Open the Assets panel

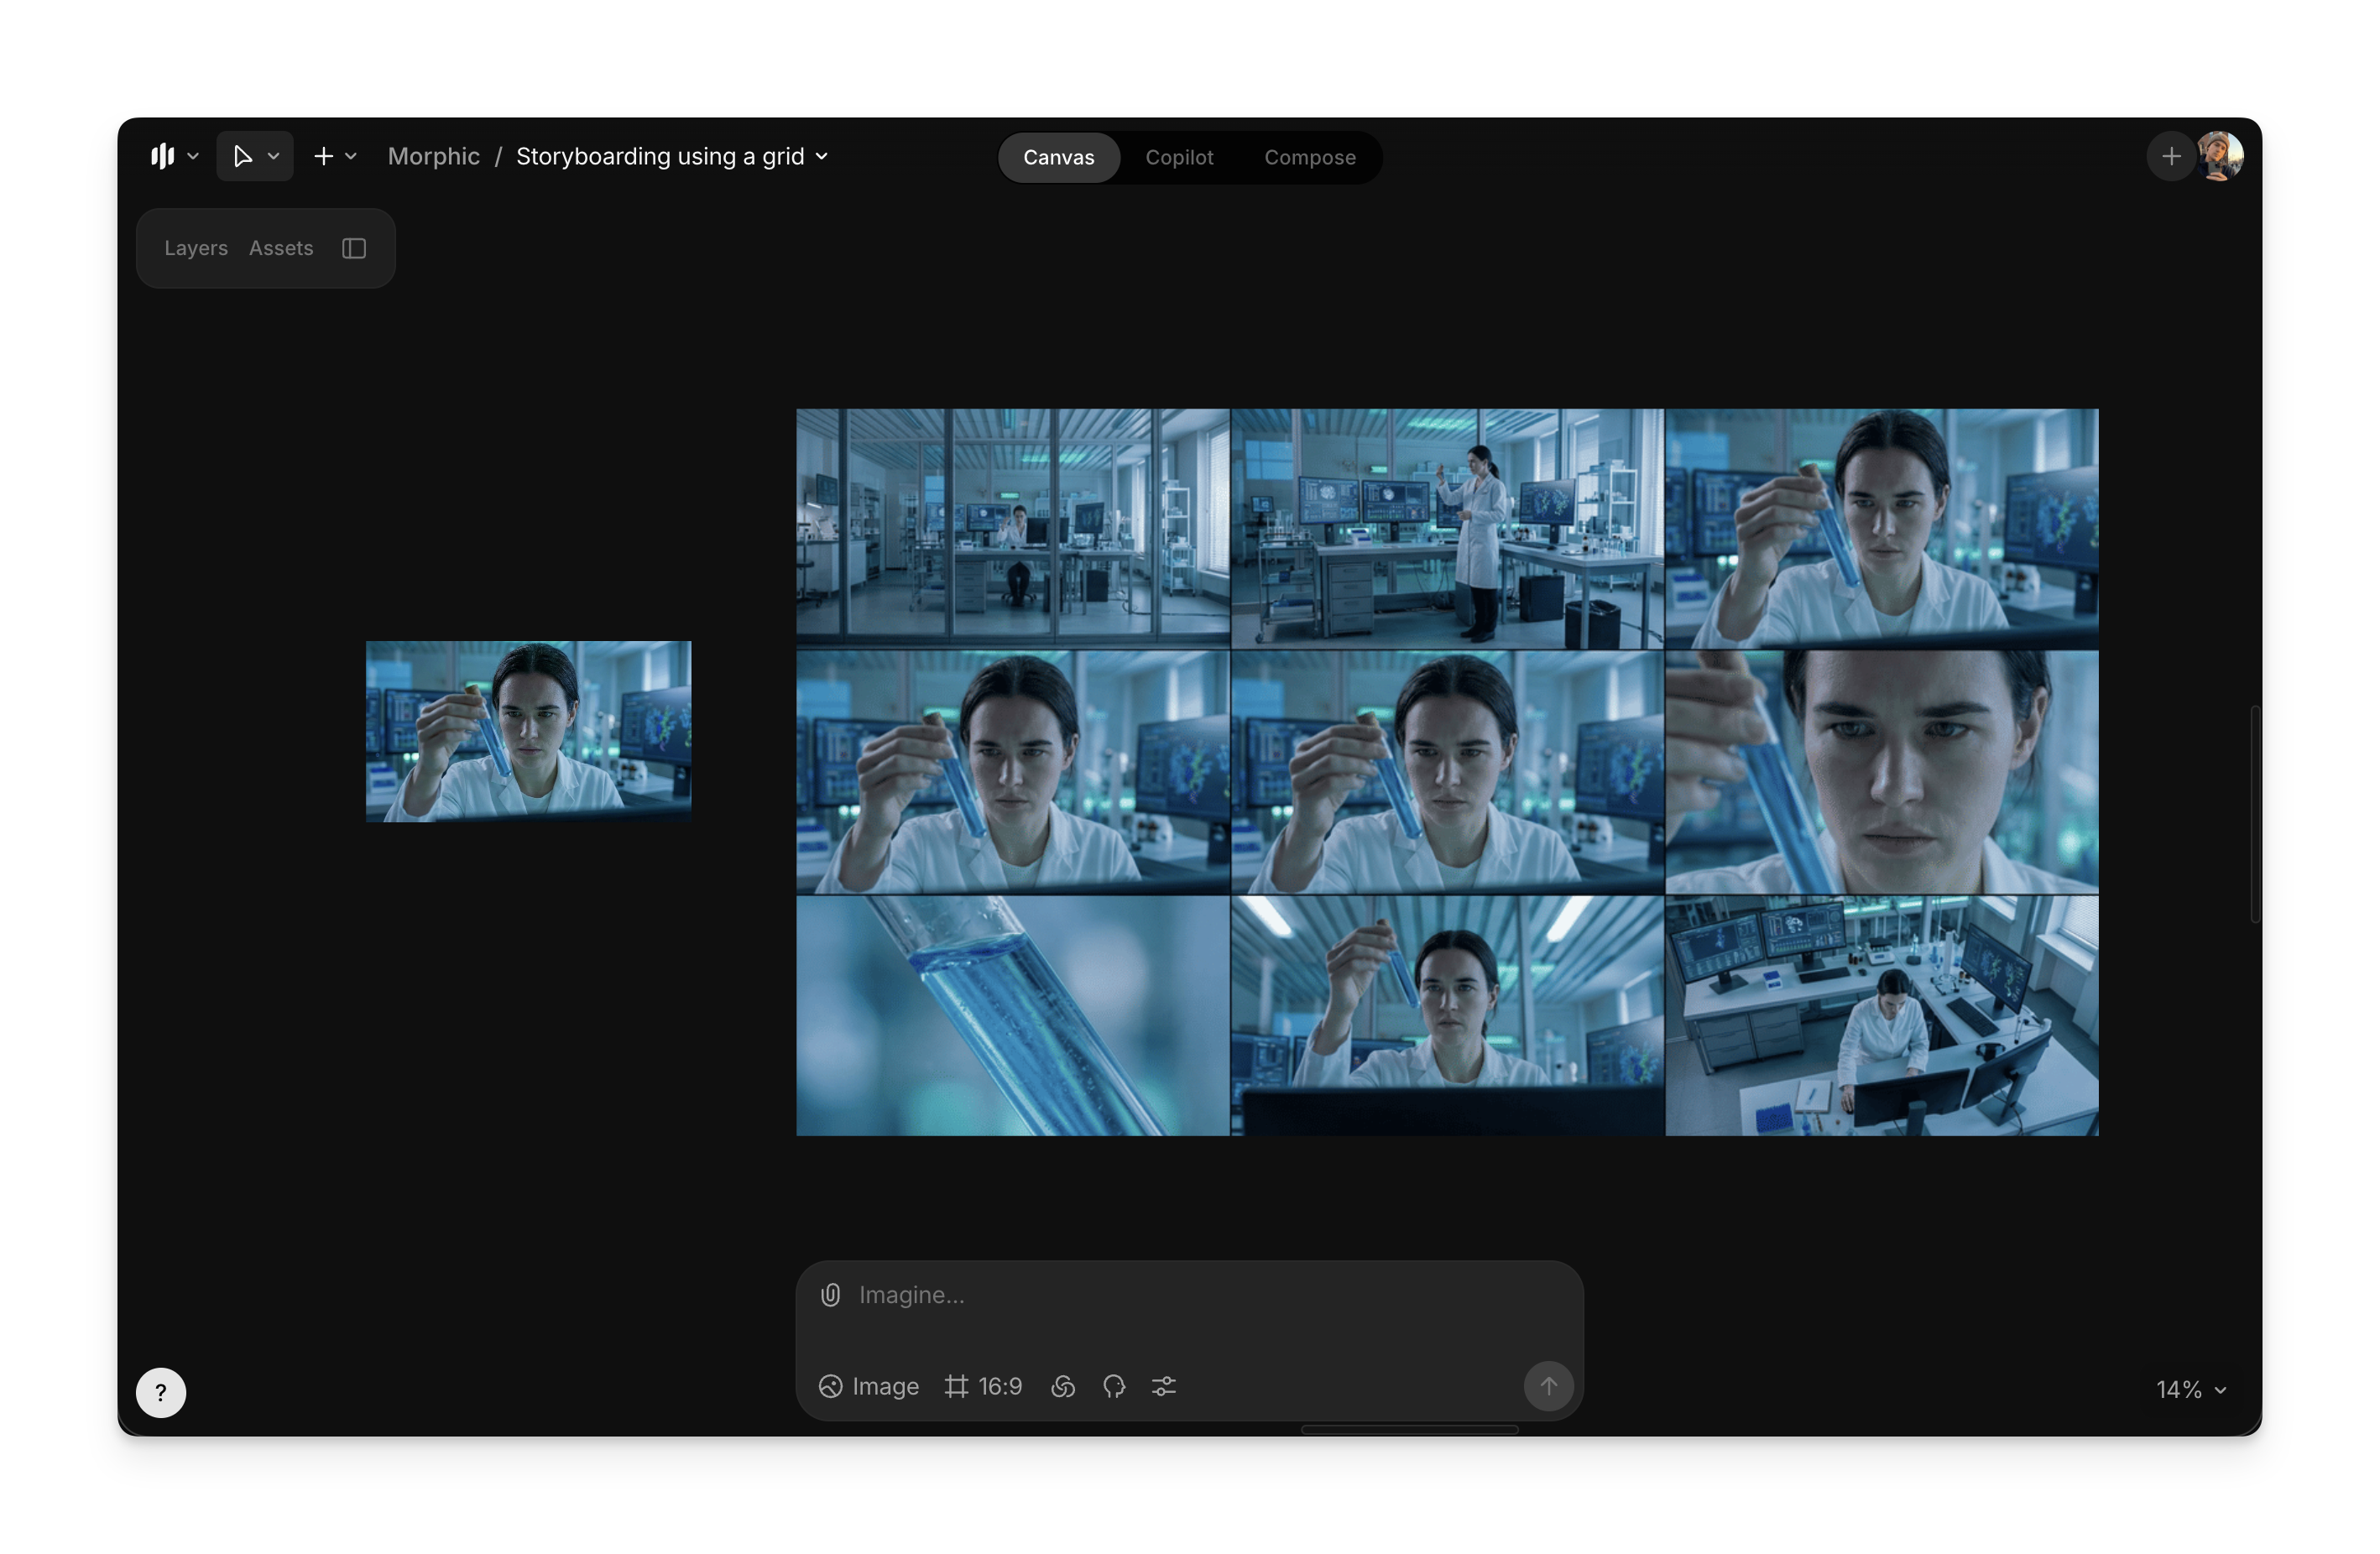[x=281, y=248]
